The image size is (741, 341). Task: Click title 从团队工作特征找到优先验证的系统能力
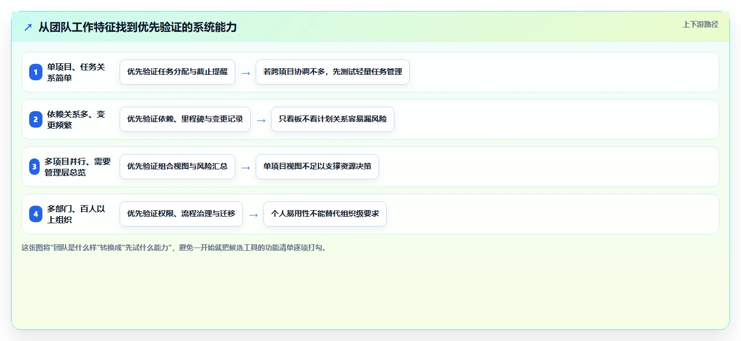coord(138,28)
